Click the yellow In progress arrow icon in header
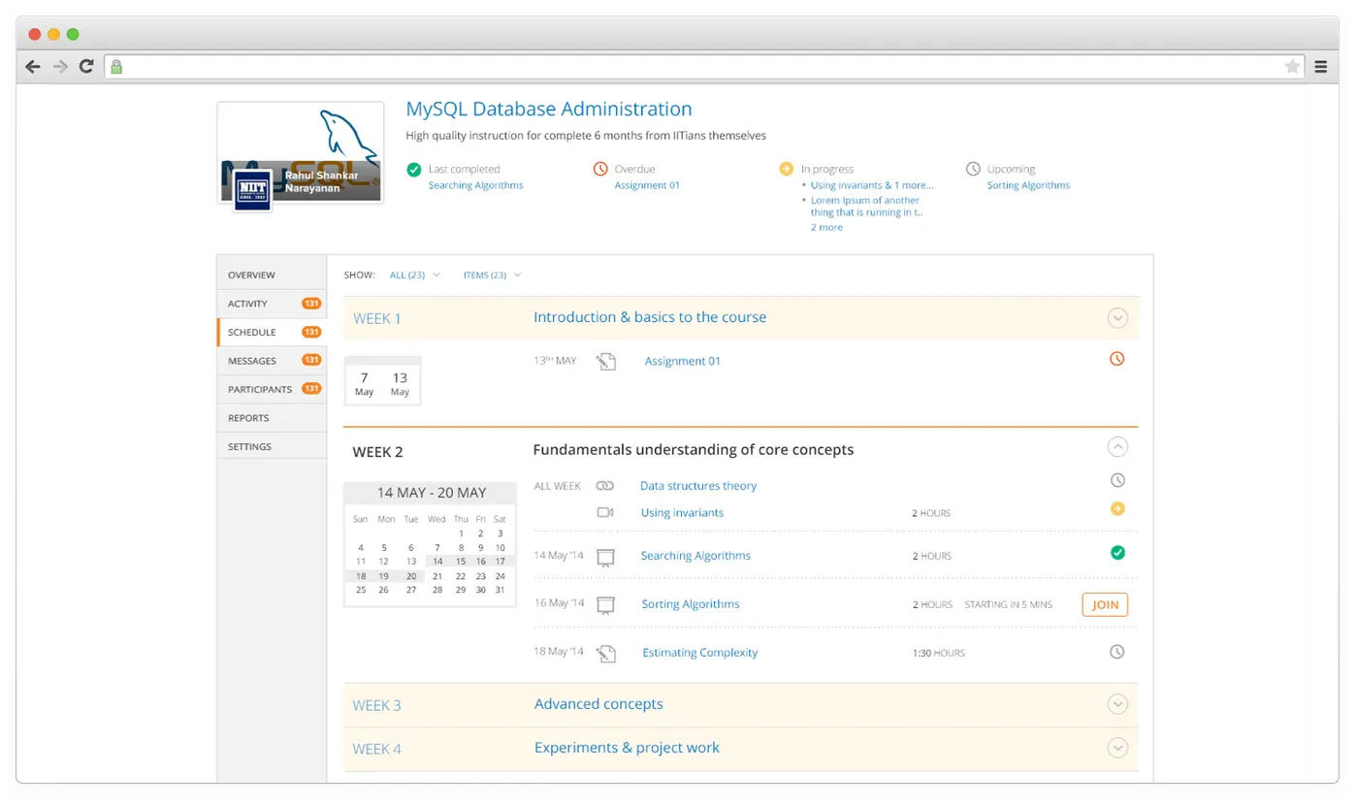Screen dimensions: 1358x806 point(786,169)
